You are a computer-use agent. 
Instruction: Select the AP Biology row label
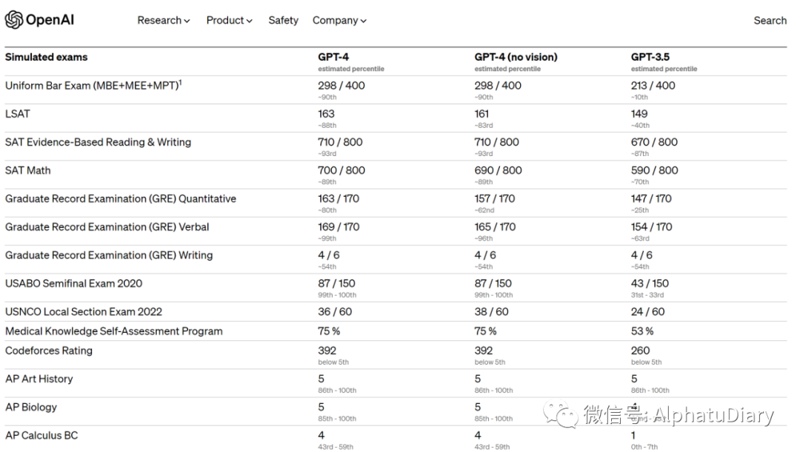click(31, 407)
